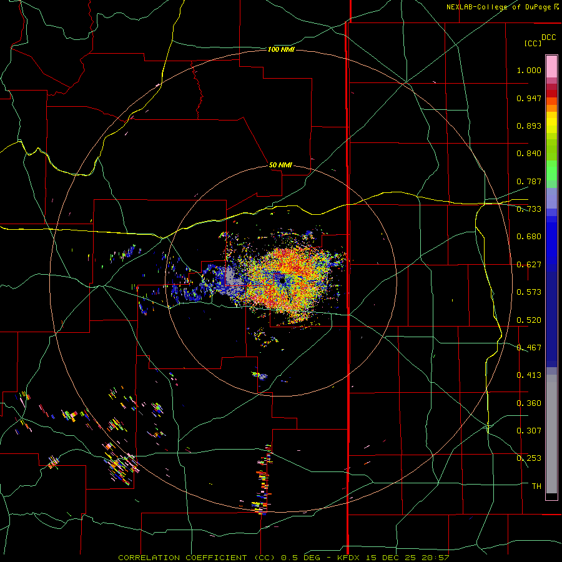Click the [CC] units label above scale
Viewport: 562px width, 562px height.
[533, 43]
